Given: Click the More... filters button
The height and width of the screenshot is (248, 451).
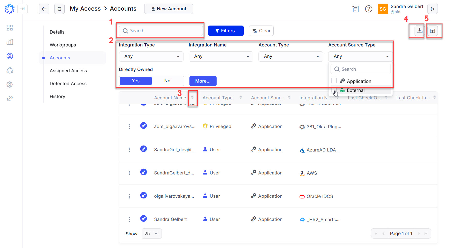Looking at the screenshot, I should point(203,81).
